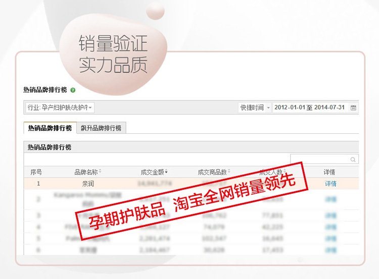Click the 详情 column header
This screenshot has height=279, width=379.
(x=329, y=172)
